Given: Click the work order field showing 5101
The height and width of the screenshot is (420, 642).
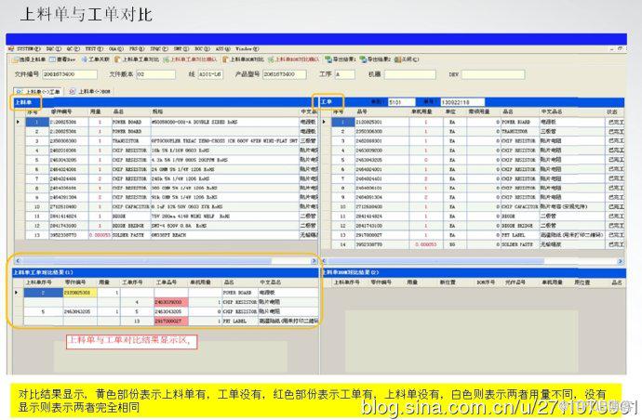Looking at the screenshot, I should point(401,102).
